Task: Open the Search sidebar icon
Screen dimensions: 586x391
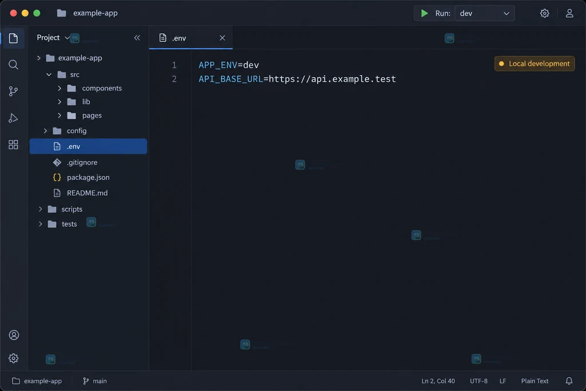Action: click(14, 65)
